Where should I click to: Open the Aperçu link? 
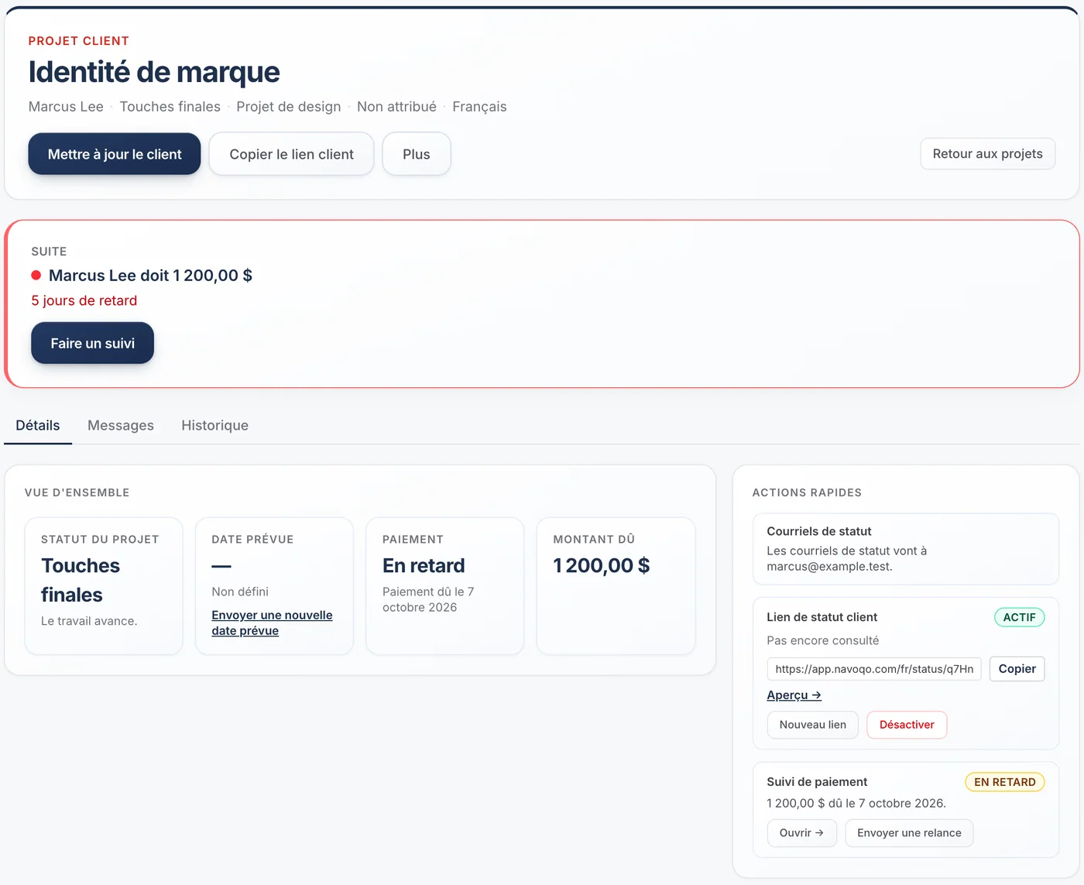pyautogui.click(x=794, y=695)
